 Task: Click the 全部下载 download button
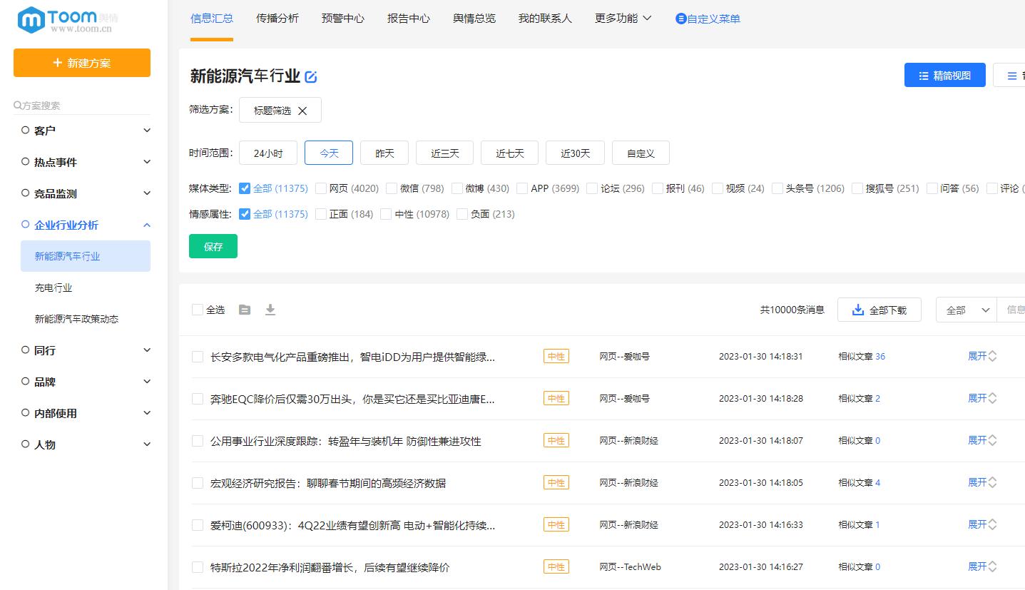[879, 309]
